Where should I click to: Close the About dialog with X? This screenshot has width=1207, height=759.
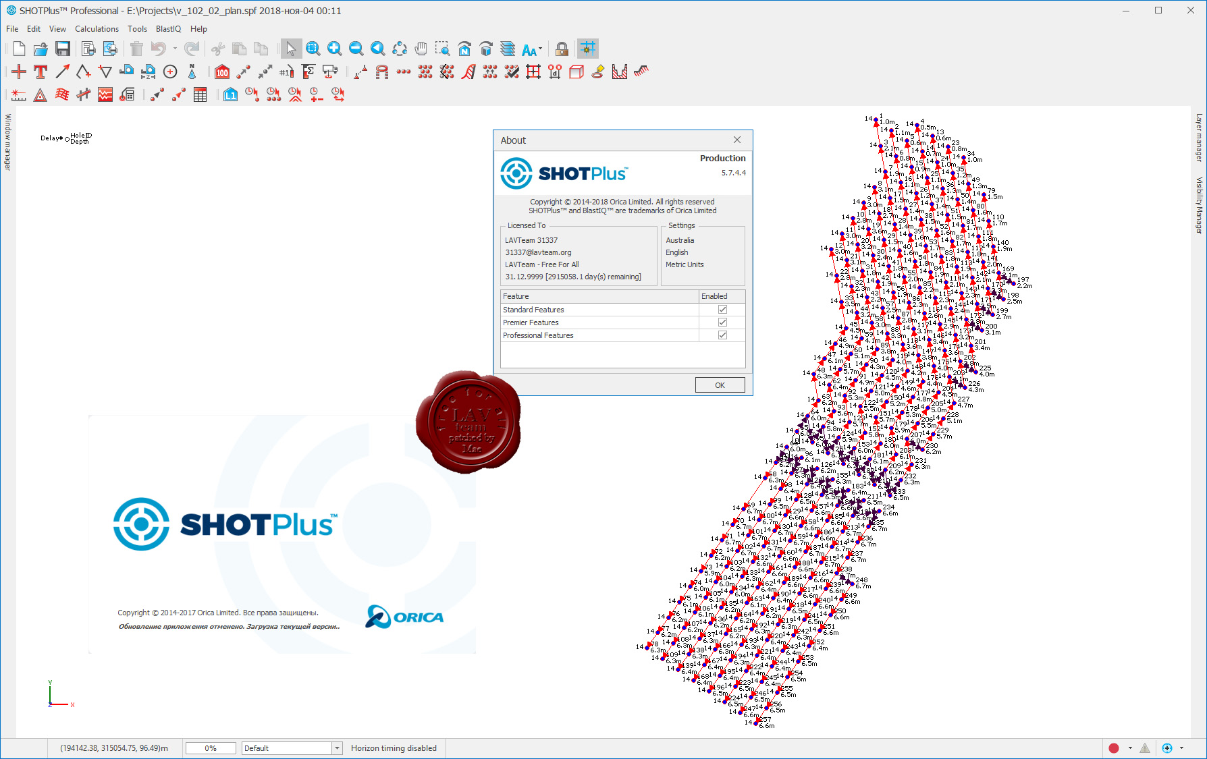[x=737, y=140]
